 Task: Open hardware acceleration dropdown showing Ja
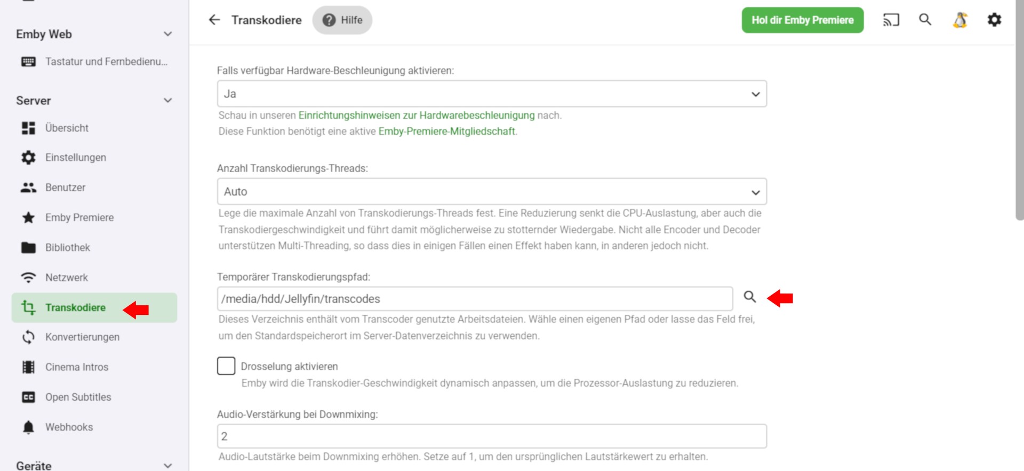pyautogui.click(x=491, y=94)
